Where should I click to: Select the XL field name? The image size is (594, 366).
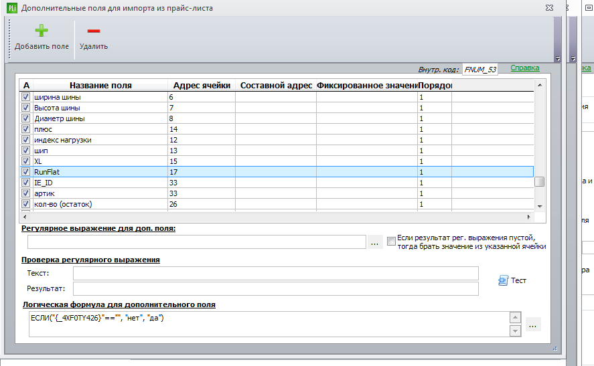click(x=38, y=161)
